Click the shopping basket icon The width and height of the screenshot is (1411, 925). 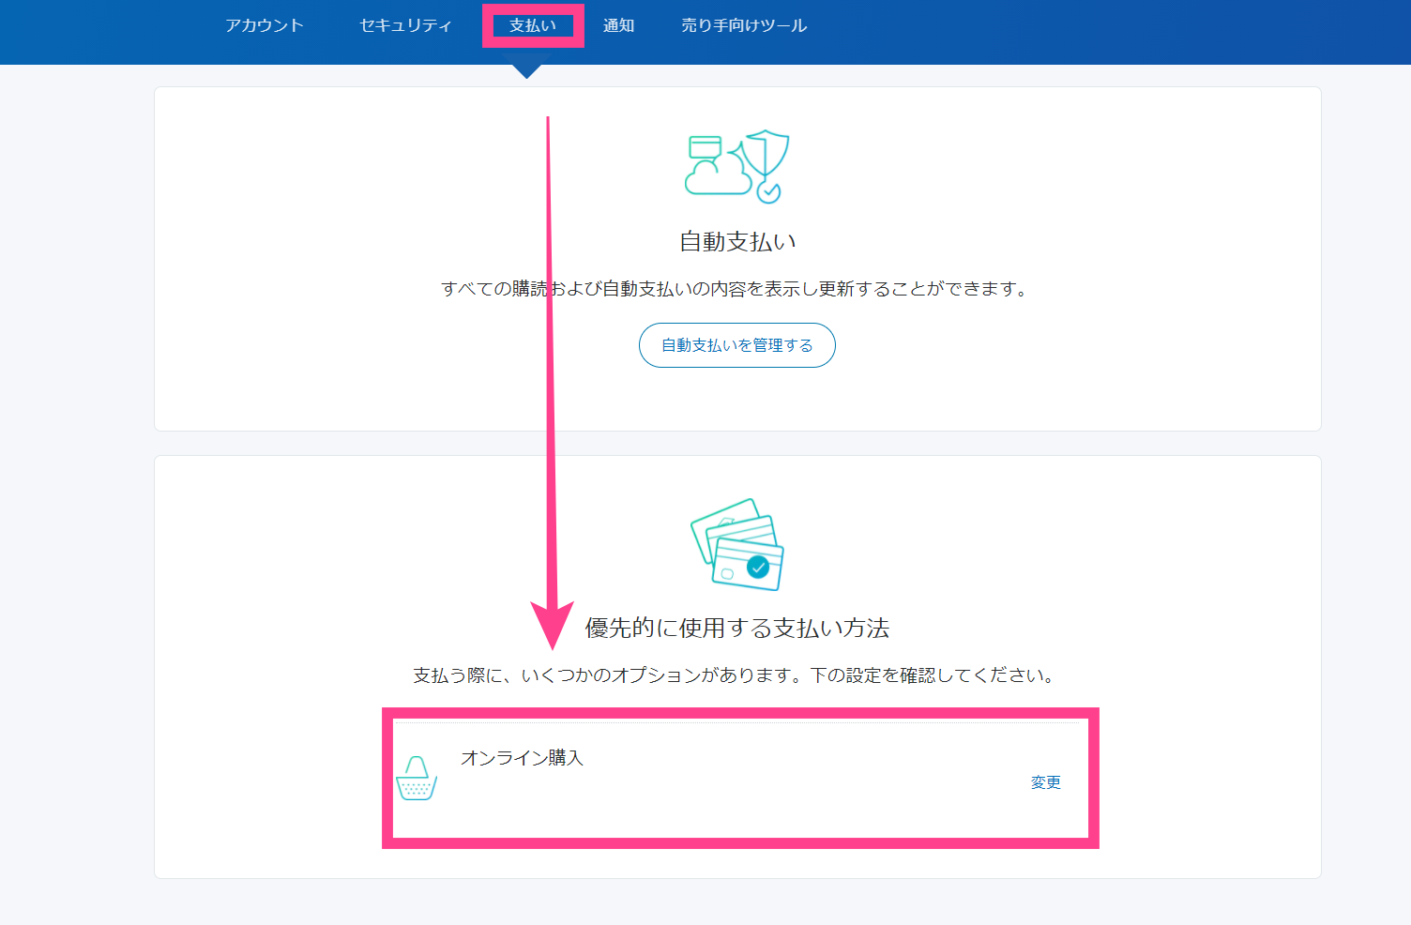pos(417,778)
